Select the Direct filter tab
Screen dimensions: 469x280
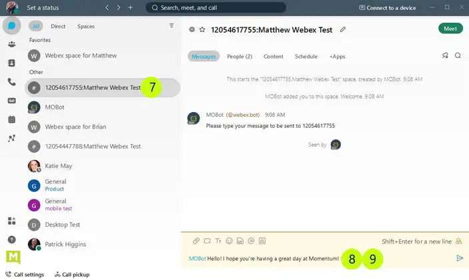[x=58, y=26]
